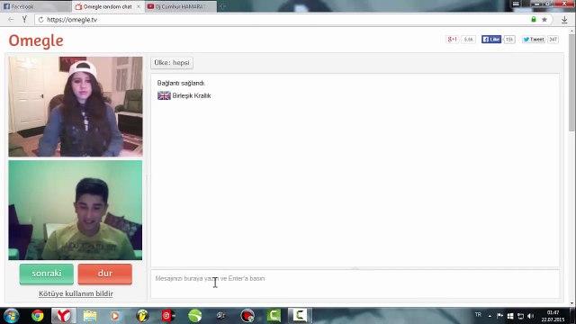The width and height of the screenshot is (576, 324).
Task: Click the stranger's webcam video
Action: coord(76,106)
